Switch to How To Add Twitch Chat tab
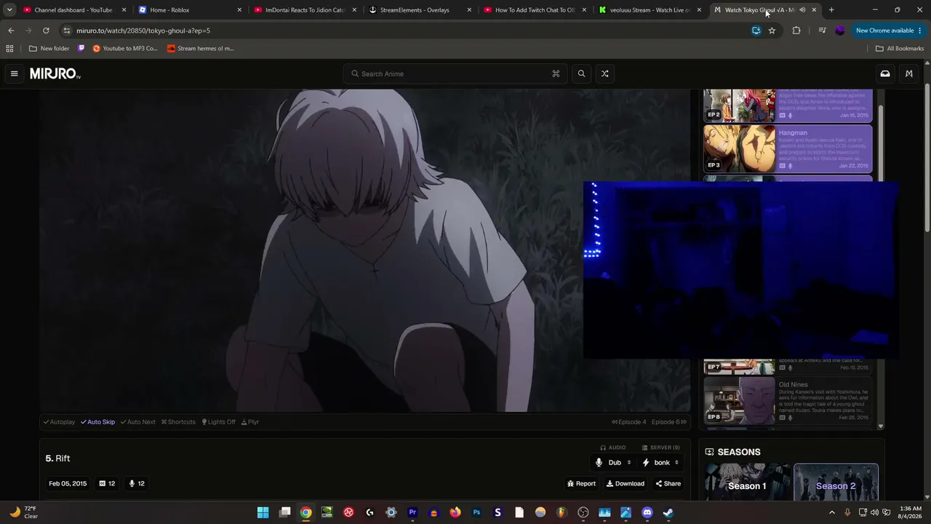Screen dimensions: 931x524 pyautogui.click(x=534, y=10)
